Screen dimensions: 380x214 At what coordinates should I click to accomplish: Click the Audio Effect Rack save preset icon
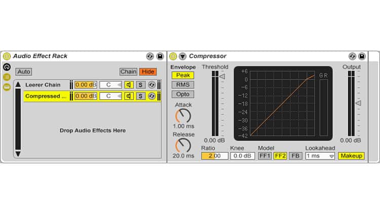pos(160,56)
